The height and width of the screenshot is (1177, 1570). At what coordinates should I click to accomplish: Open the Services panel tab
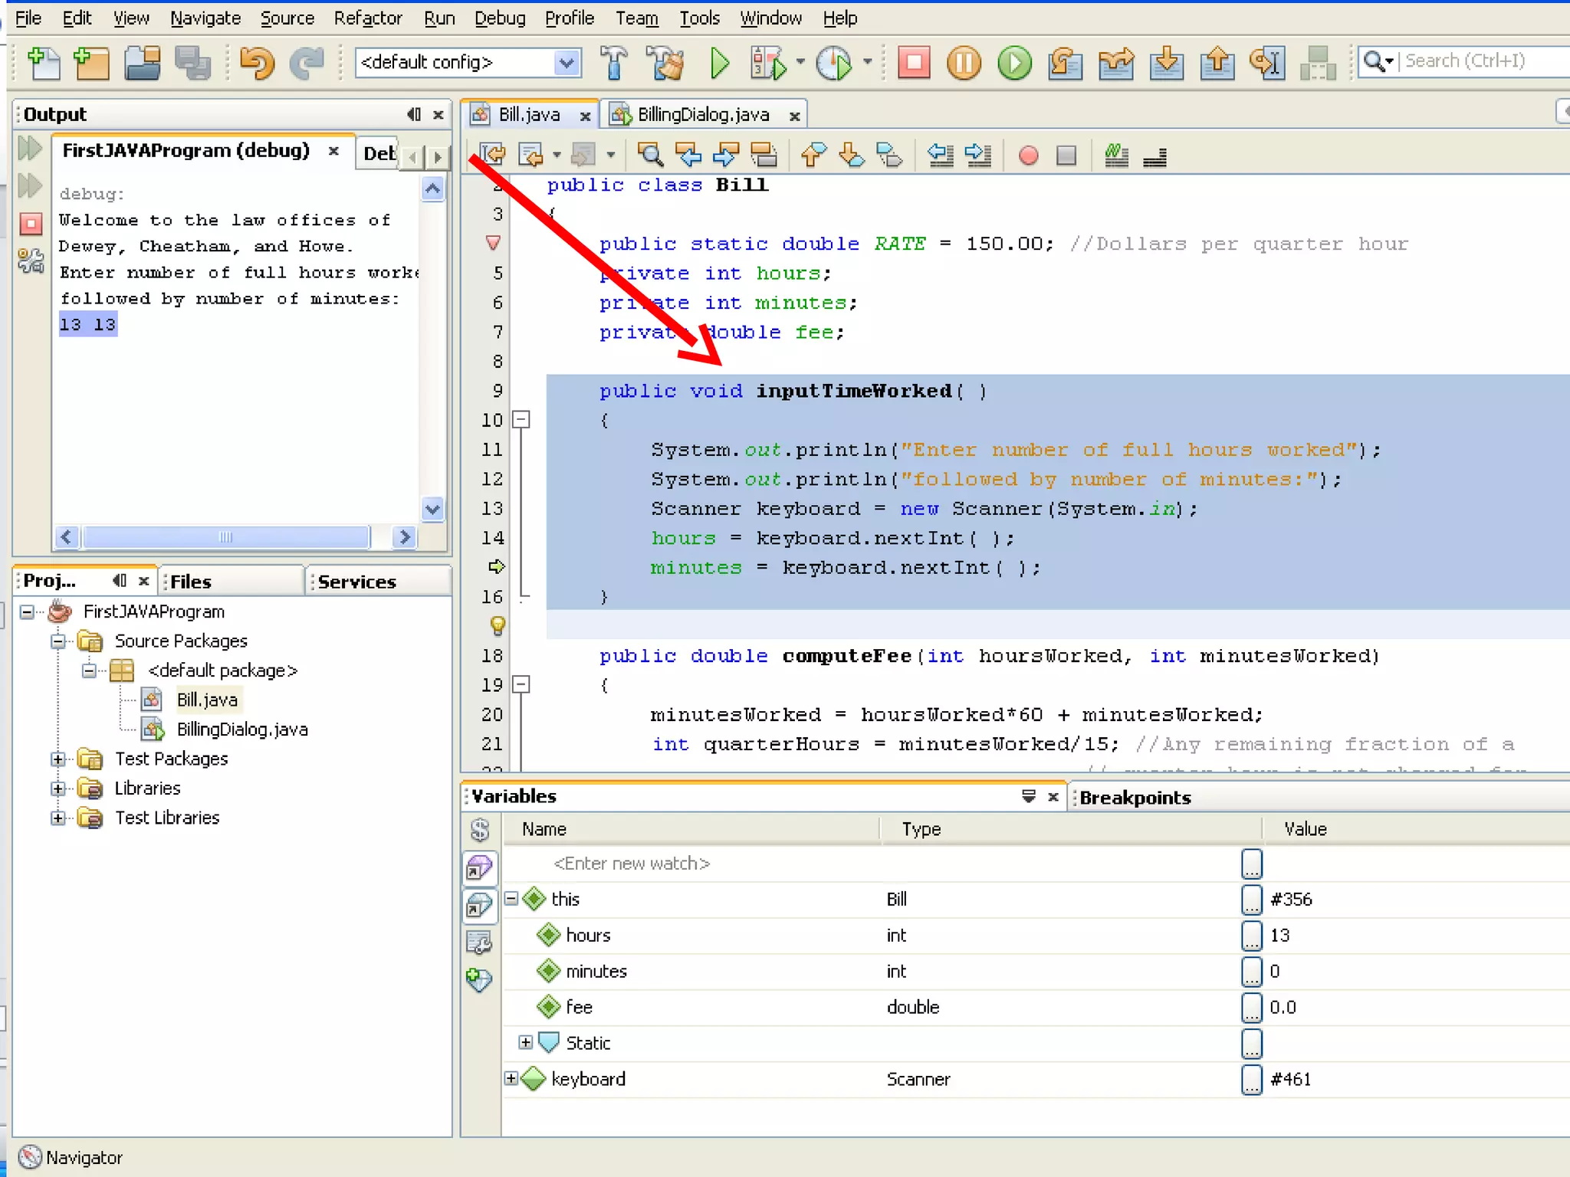tap(357, 582)
